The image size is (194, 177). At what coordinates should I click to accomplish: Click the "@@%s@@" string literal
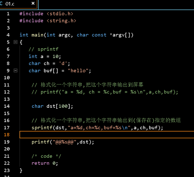click(64, 142)
